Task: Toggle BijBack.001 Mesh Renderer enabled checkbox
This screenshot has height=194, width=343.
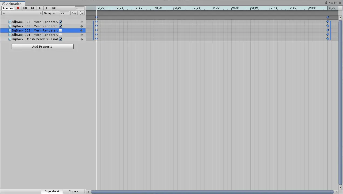Action: click(x=60, y=22)
